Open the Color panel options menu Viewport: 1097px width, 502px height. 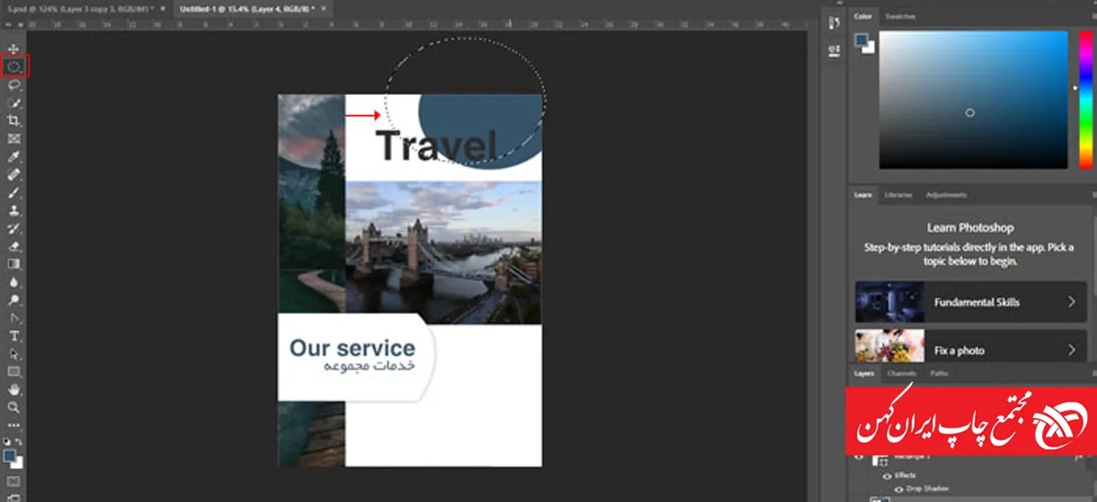[1092, 16]
